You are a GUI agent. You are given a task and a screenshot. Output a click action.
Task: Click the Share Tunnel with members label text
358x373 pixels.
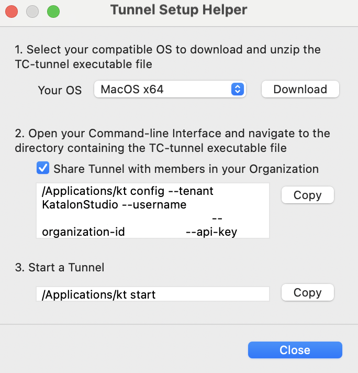(x=186, y=169)
